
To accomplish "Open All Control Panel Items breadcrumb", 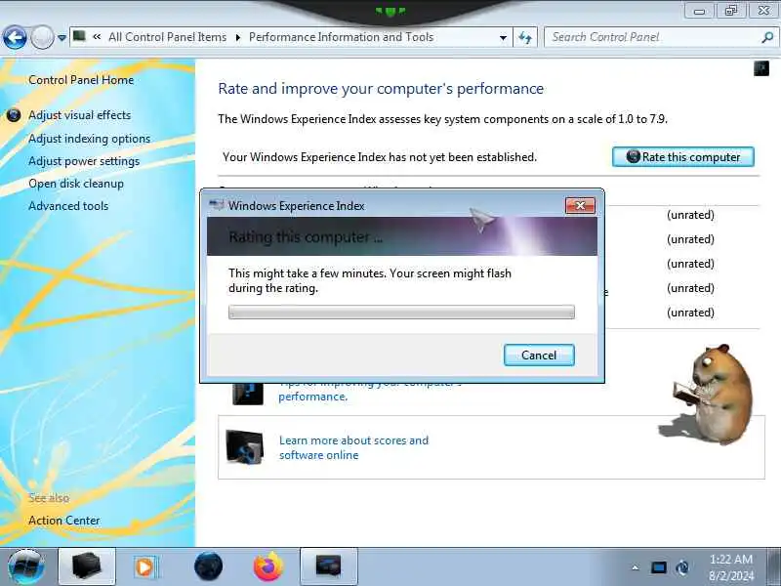I will (x=167, y=37).
